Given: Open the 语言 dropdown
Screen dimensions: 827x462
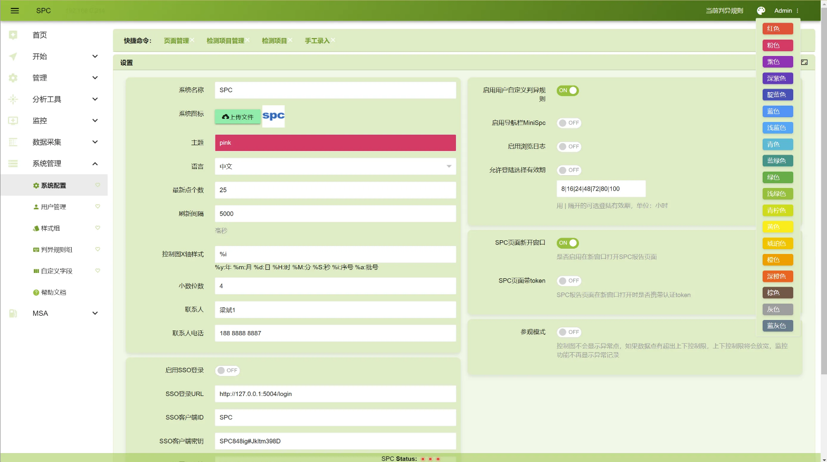Looking at the screenshot, I should pos(335,166).
